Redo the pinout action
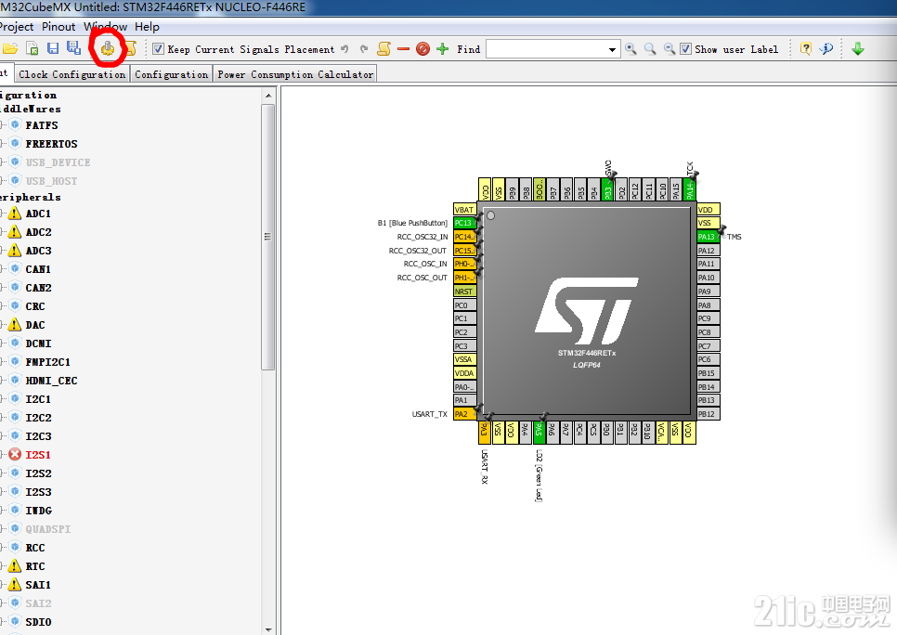897x635 pixels. tap(364, 49)
